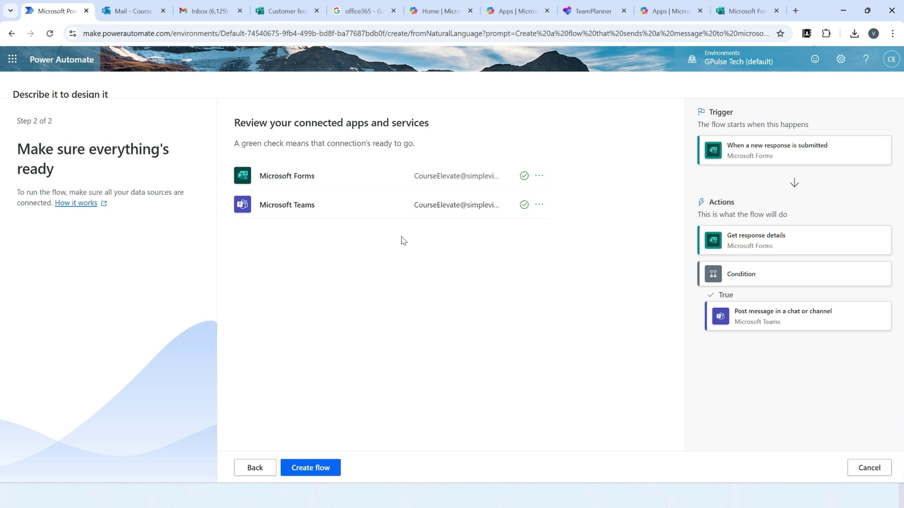
Task: Open the CE account avatar menu
Action: 892,59
